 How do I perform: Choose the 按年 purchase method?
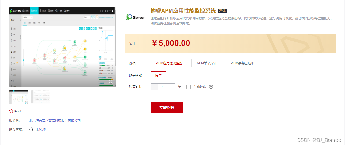pyautogui.click(x=158, y=76)
